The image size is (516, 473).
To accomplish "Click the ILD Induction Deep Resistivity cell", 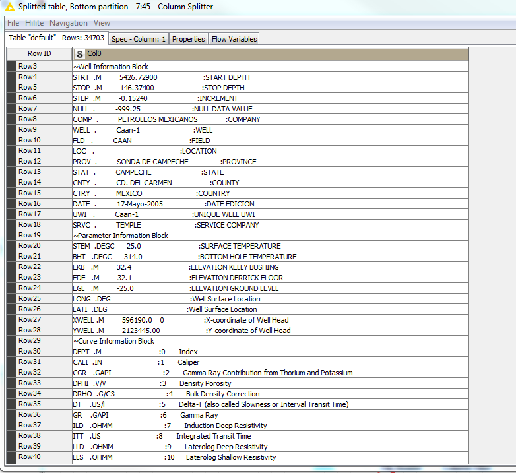I will [271, 426].
